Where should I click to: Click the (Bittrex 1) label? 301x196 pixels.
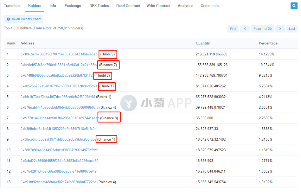104,97
